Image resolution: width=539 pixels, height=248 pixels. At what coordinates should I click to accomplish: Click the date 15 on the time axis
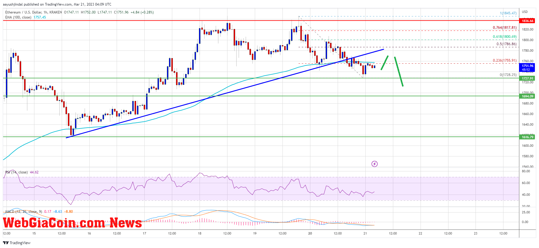click(x=34, y=233)
